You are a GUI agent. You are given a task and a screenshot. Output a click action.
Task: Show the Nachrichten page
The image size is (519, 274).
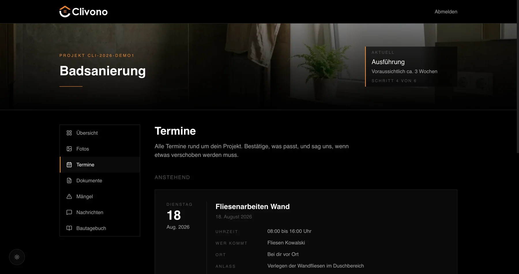click(x=100, y=212)
